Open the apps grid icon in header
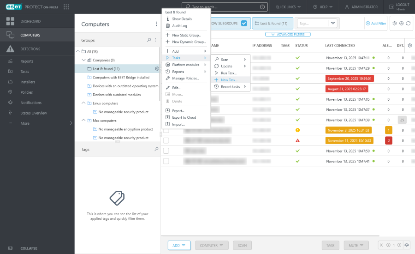This screenshot has height=254, width=415. (x=66, y=7)
